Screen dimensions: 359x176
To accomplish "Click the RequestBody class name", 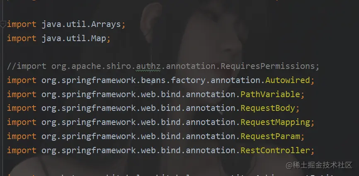I will coord(268,108).
